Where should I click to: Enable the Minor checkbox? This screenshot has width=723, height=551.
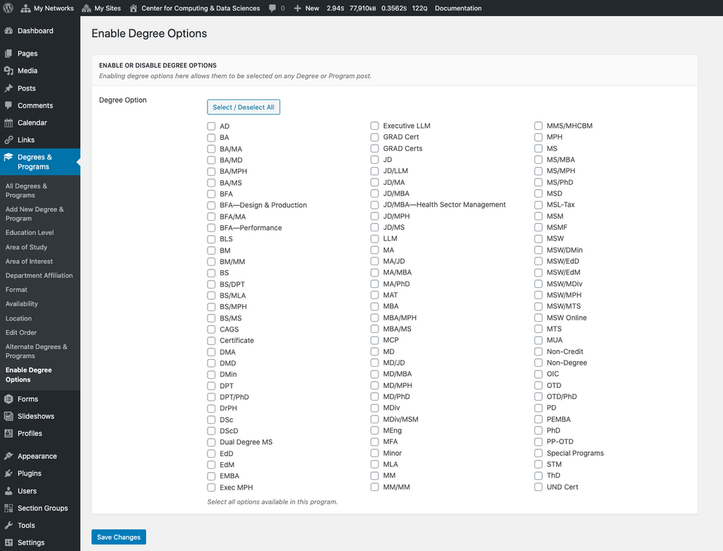(374, 453)
